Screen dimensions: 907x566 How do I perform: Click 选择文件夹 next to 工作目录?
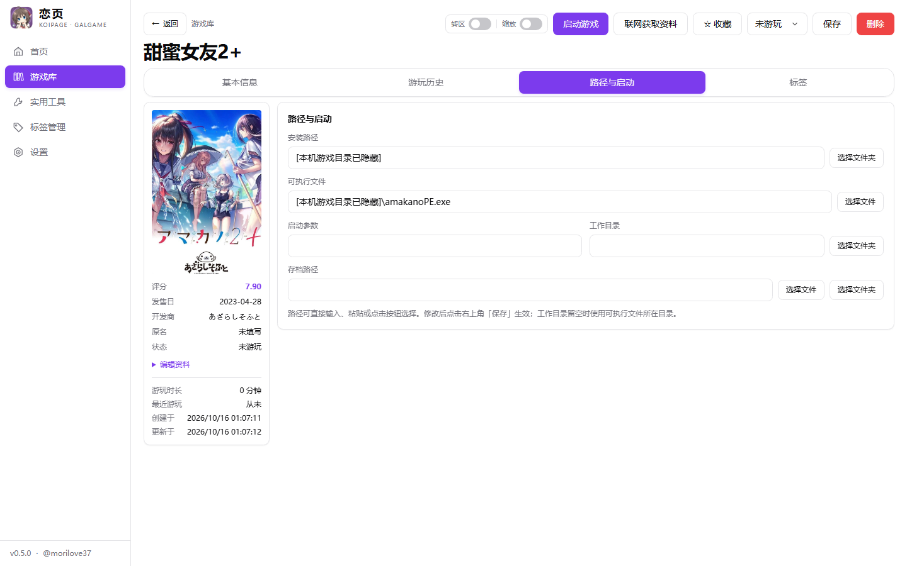click(857, 246)
